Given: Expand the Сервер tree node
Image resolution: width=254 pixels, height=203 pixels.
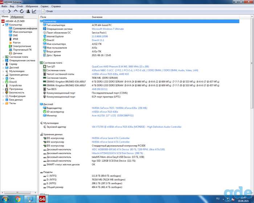Looking at the screenshot, I should point(3,64).
